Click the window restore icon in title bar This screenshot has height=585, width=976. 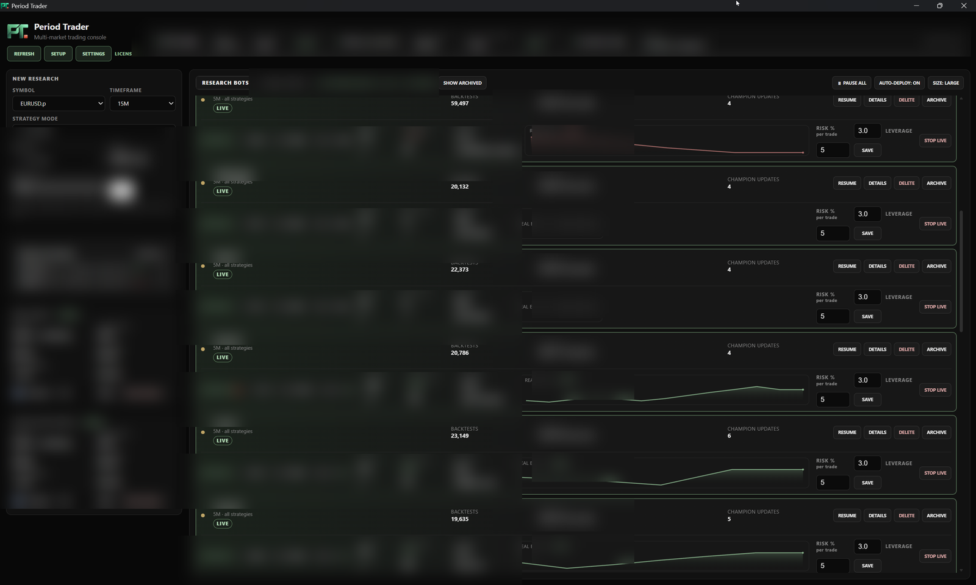tap(939, 5)
